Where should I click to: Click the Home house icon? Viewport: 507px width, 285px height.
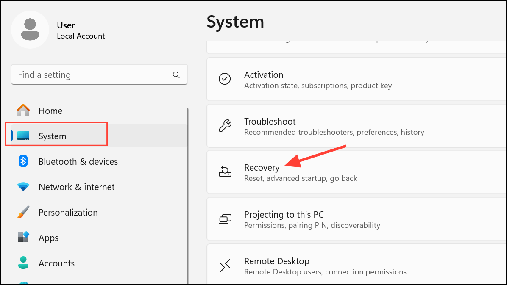click(x=23, y=111)
